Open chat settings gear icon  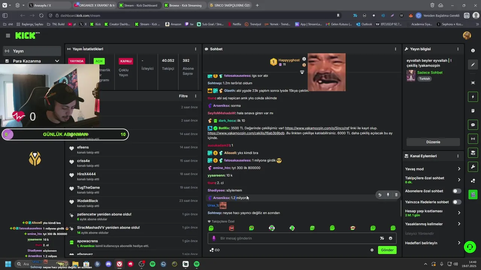click(372, 250)
